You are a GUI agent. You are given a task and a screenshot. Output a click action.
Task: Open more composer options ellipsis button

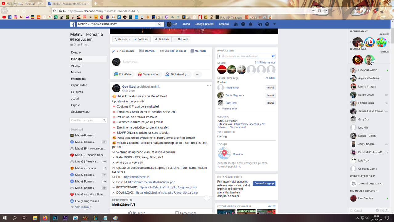tap(198, 74)
